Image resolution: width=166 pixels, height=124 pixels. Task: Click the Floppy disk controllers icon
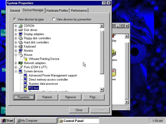(20, 38)
